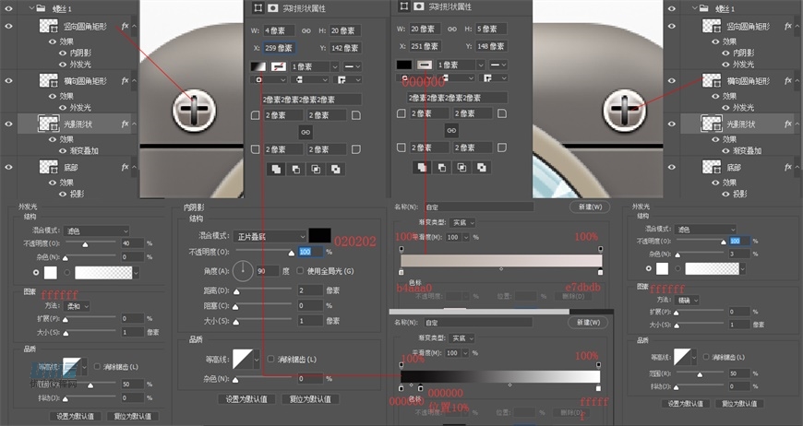Open stroke swatch in the X 251 properties panel
The height and width of the screenshot is (426, 803).
click(x=424, y=65)
